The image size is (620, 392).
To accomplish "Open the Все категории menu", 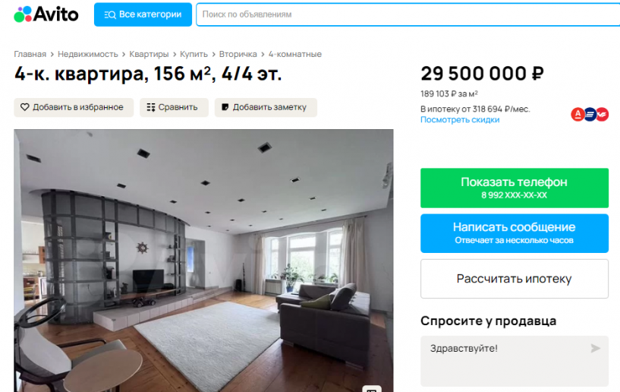I will (143, 14).
